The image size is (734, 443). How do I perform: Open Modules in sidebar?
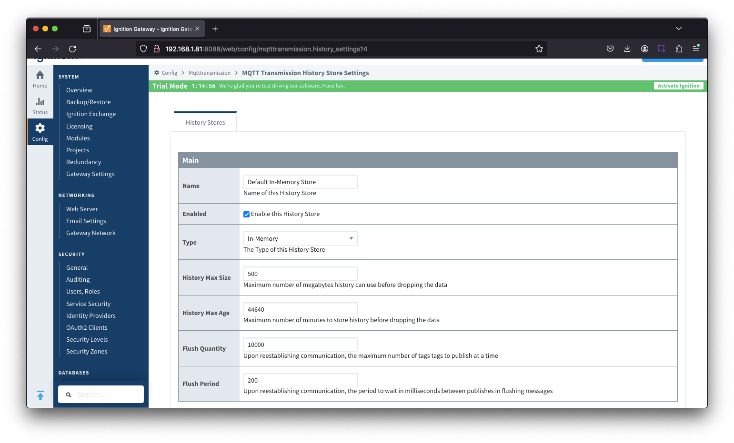[78, 138]
